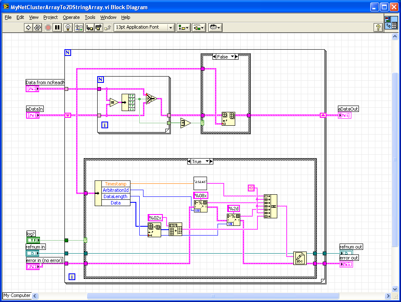Open the Align Objects dropdown

183,27
